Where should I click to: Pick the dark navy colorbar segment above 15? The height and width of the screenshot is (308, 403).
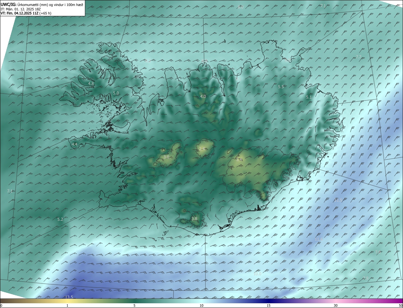pos(269,301)
